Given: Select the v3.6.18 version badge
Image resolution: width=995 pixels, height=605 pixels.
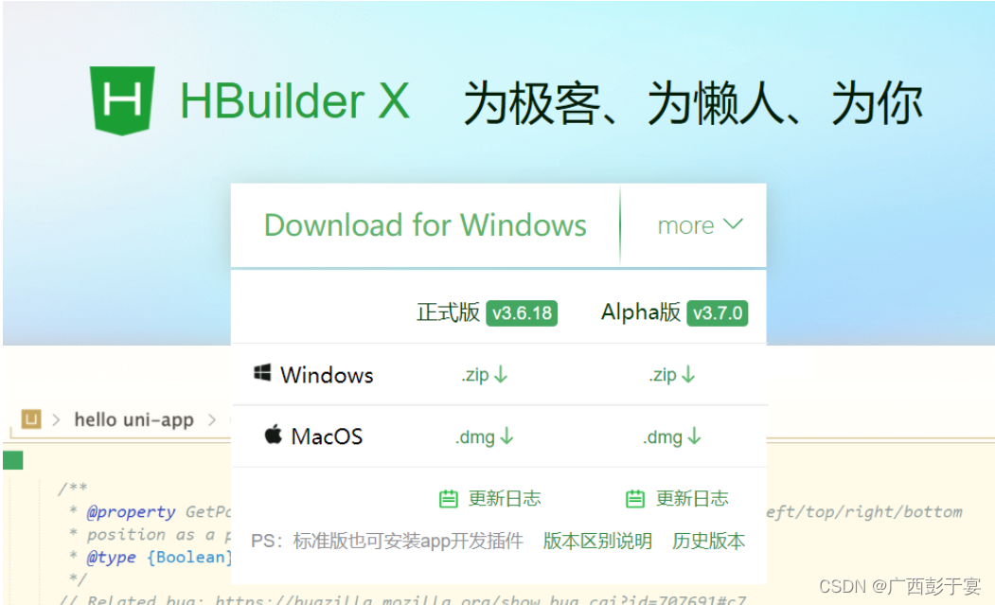Looking at the screenshot, I should 522,313.
